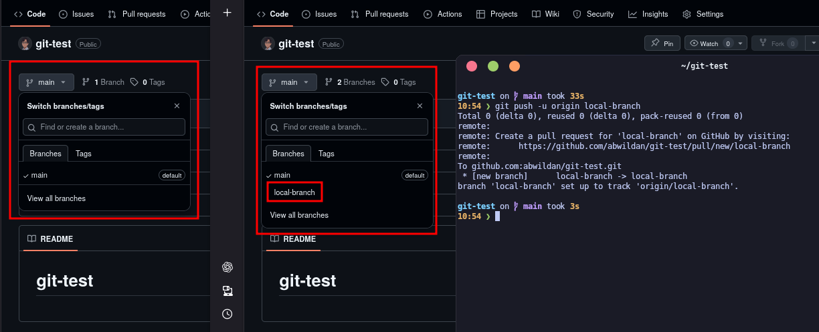
Task: Open the ChatGPT icon in the sidebar strip
Action: pos(227,267)
